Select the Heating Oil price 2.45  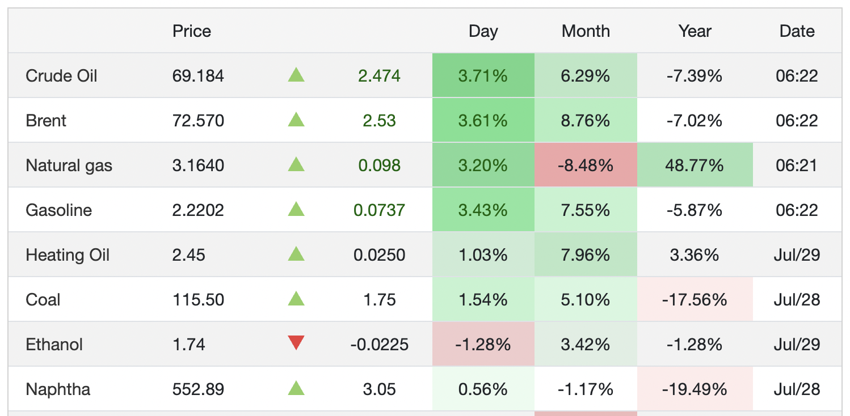click(189, 255)
